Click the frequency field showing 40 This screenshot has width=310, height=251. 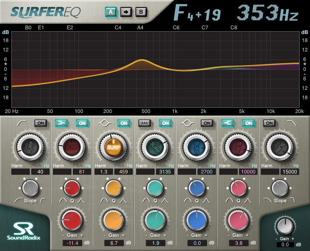pos(40,172)
